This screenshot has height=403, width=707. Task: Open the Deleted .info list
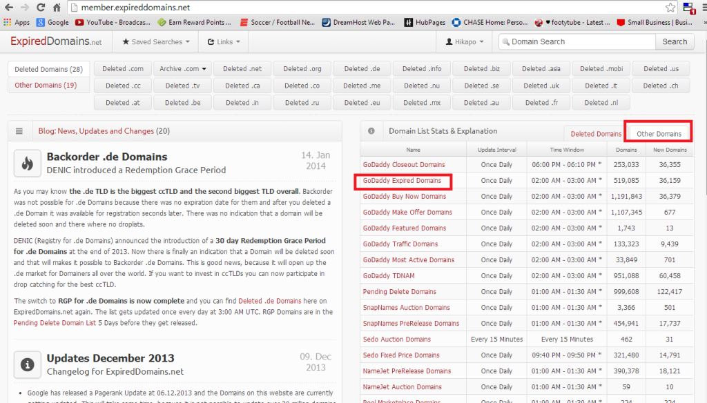point(422,69)
